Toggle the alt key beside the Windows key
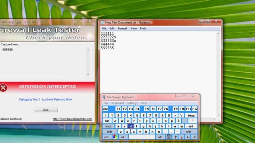The image size is (255, 143). tap(123, 137)
